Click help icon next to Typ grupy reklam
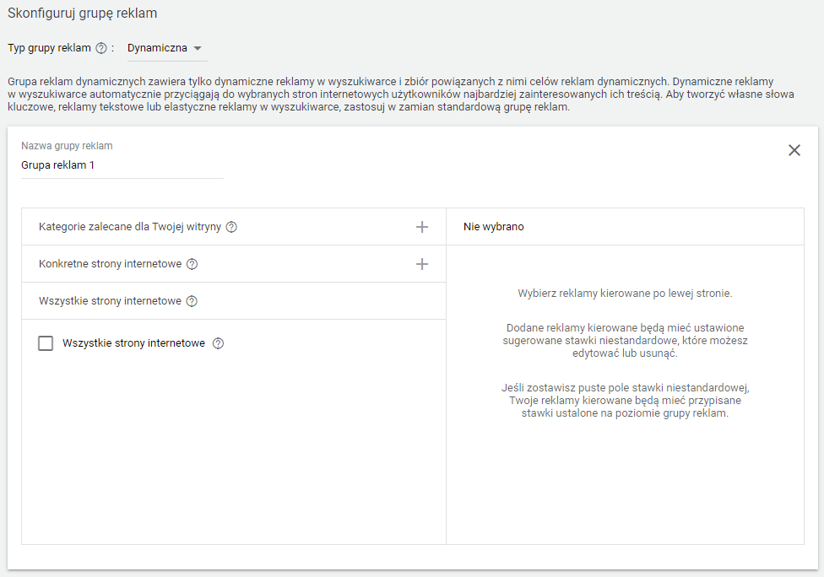The height and width of the screenshot is (577, 824). pyautogui.click(x=101, y=48)
